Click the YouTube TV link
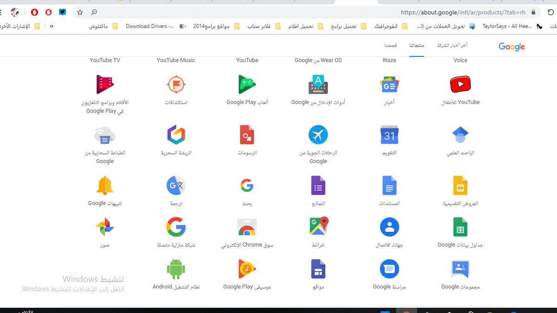The width and height of the screenshot is (557, 313). coord(105,60)
